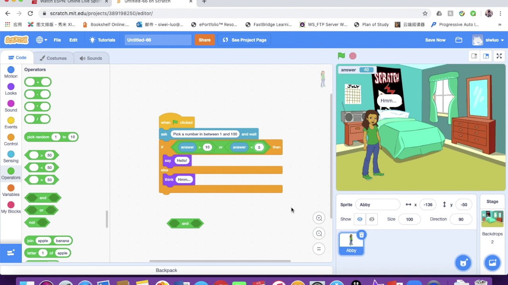
Task: Delete the Abby sprite with trash icon
Action: (361, 235)
